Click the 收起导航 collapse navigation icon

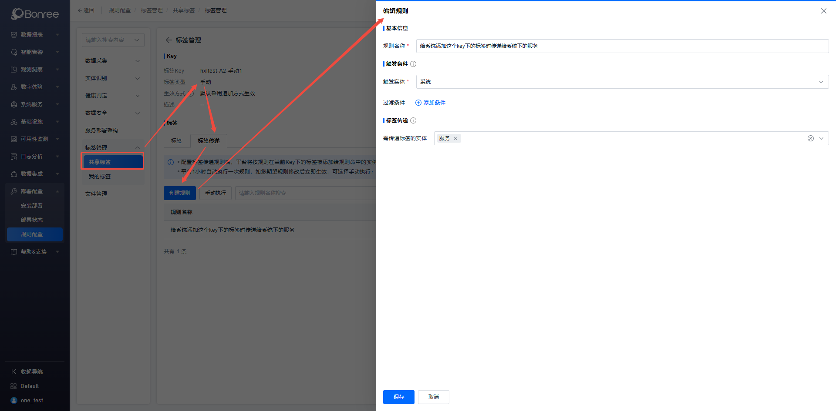[14, 371]
